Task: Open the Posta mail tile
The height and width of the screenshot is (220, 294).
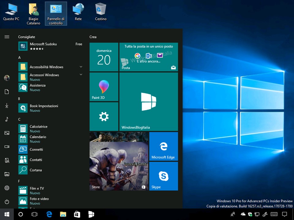Action: pyautogui.click(x=149, y=57)
